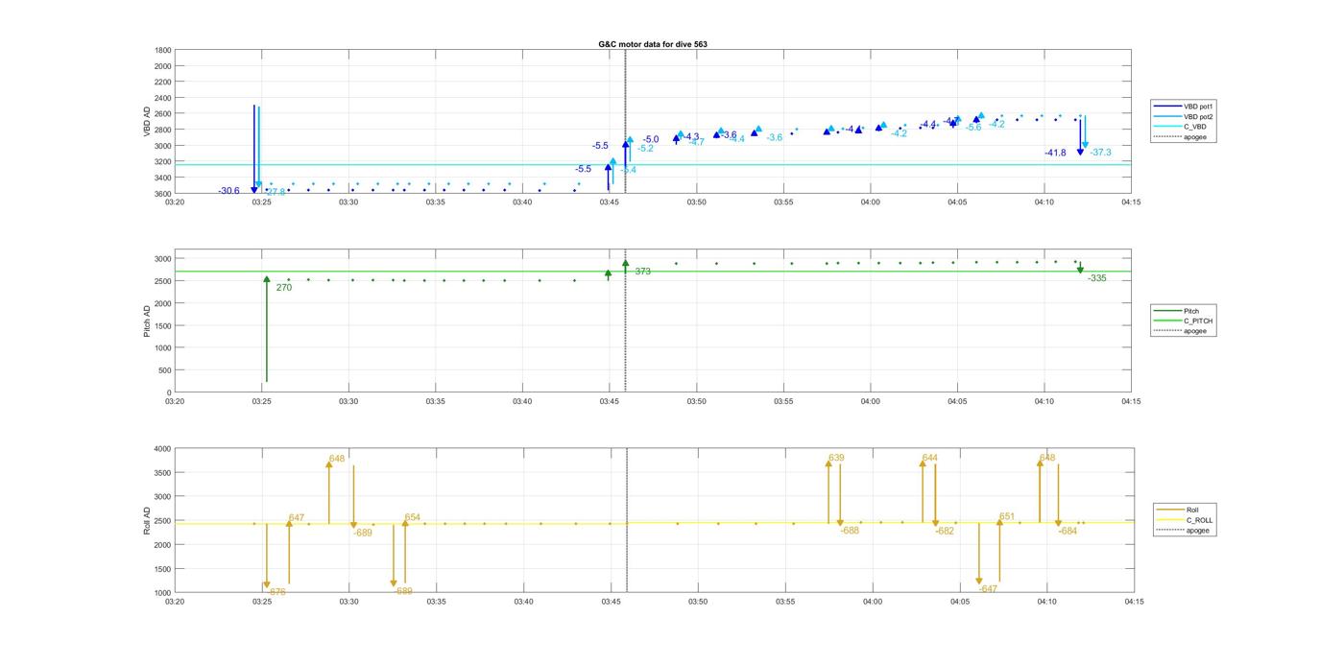The image size is (1344, 665).
Task: Click the '4000' tick on Roll y-axis
Action: coord(163,448)
